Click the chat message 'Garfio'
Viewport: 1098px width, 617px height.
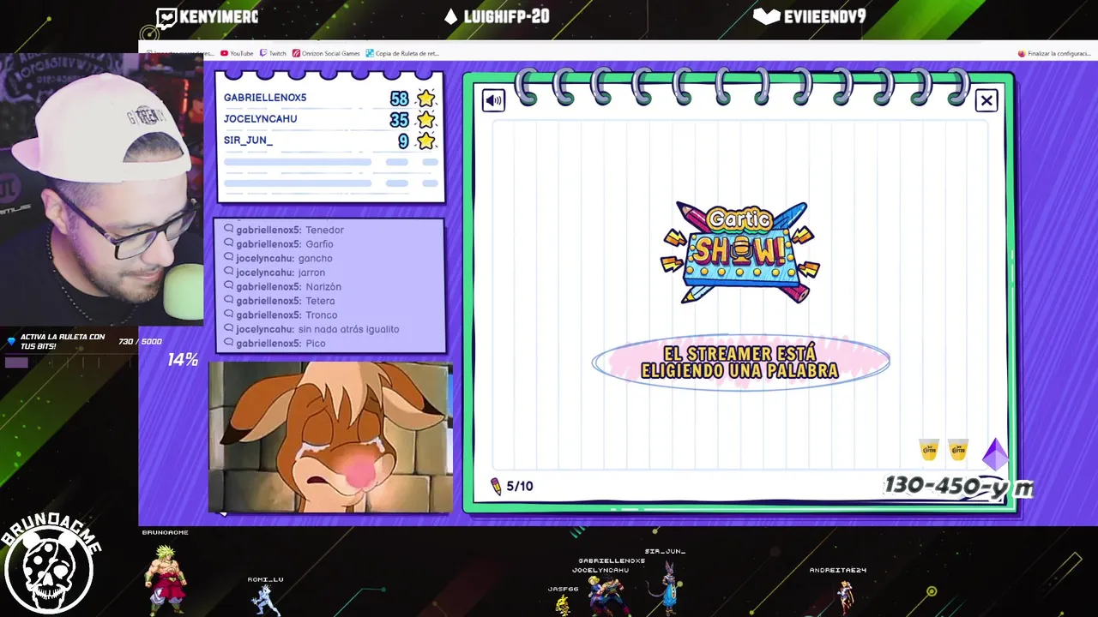pyautogui.click(x=319, y=244)
